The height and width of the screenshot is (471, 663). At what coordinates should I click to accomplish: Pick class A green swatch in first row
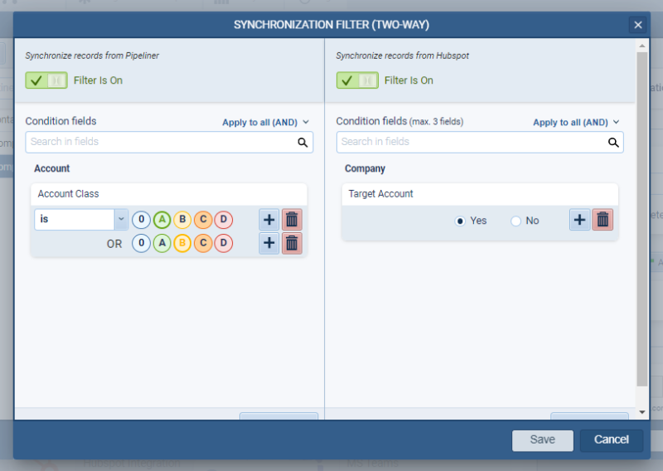162,220
